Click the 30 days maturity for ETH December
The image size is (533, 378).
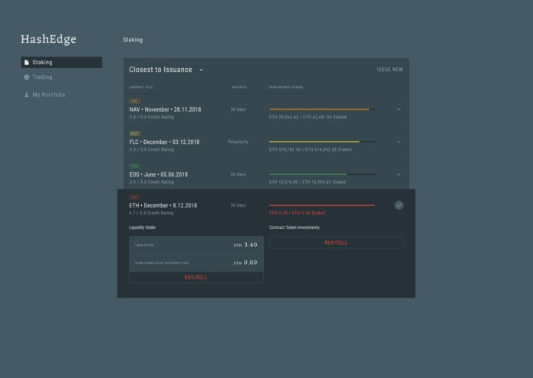click(238, 205)
